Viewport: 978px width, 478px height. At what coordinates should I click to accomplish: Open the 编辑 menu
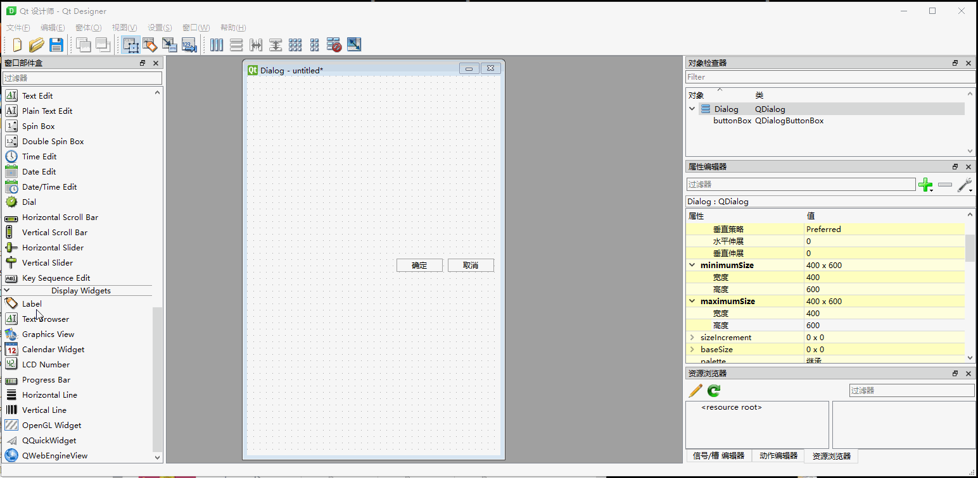[53, 27]
